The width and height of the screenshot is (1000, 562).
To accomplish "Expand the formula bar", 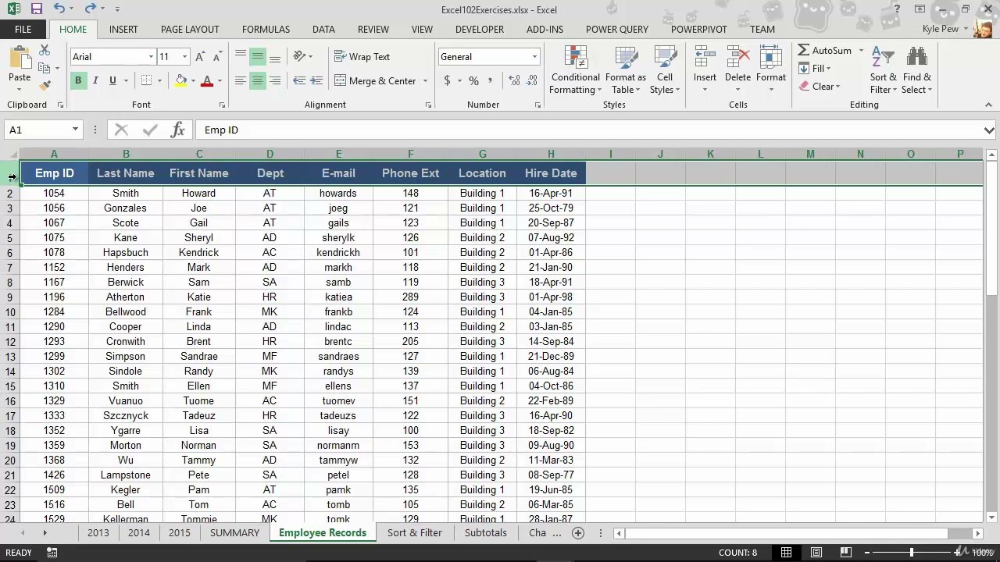I will click(989, 130).
